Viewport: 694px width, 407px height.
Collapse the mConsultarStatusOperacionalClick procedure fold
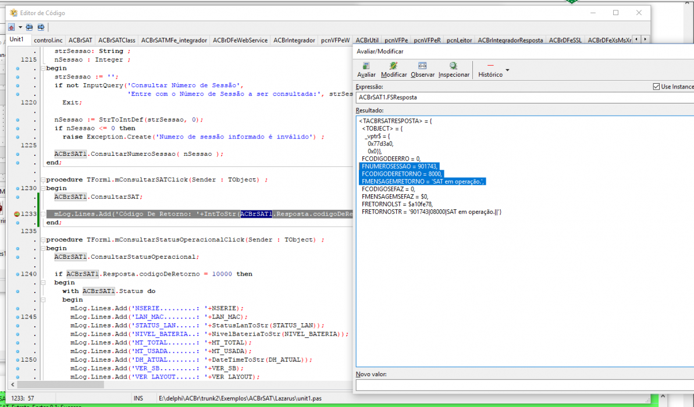tap(43, 240)
